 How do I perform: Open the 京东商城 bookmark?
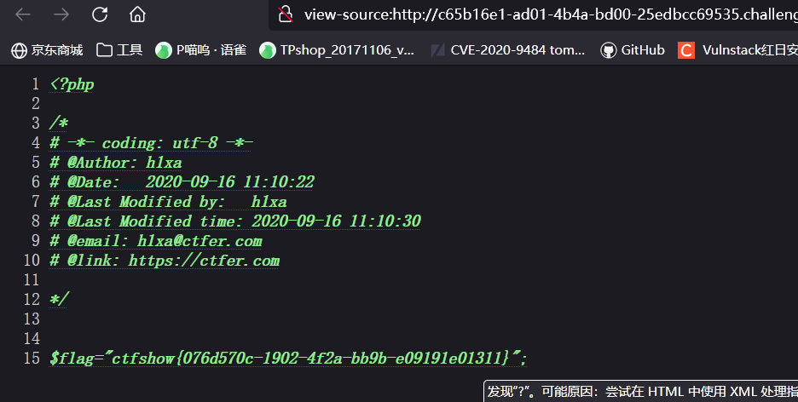(47, 49)
